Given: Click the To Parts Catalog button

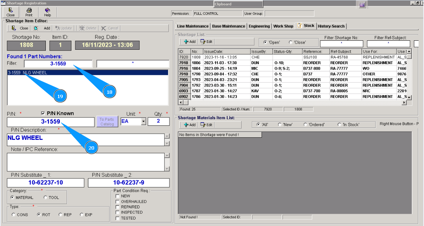Looking at the screenshot, I should (106, 121).
